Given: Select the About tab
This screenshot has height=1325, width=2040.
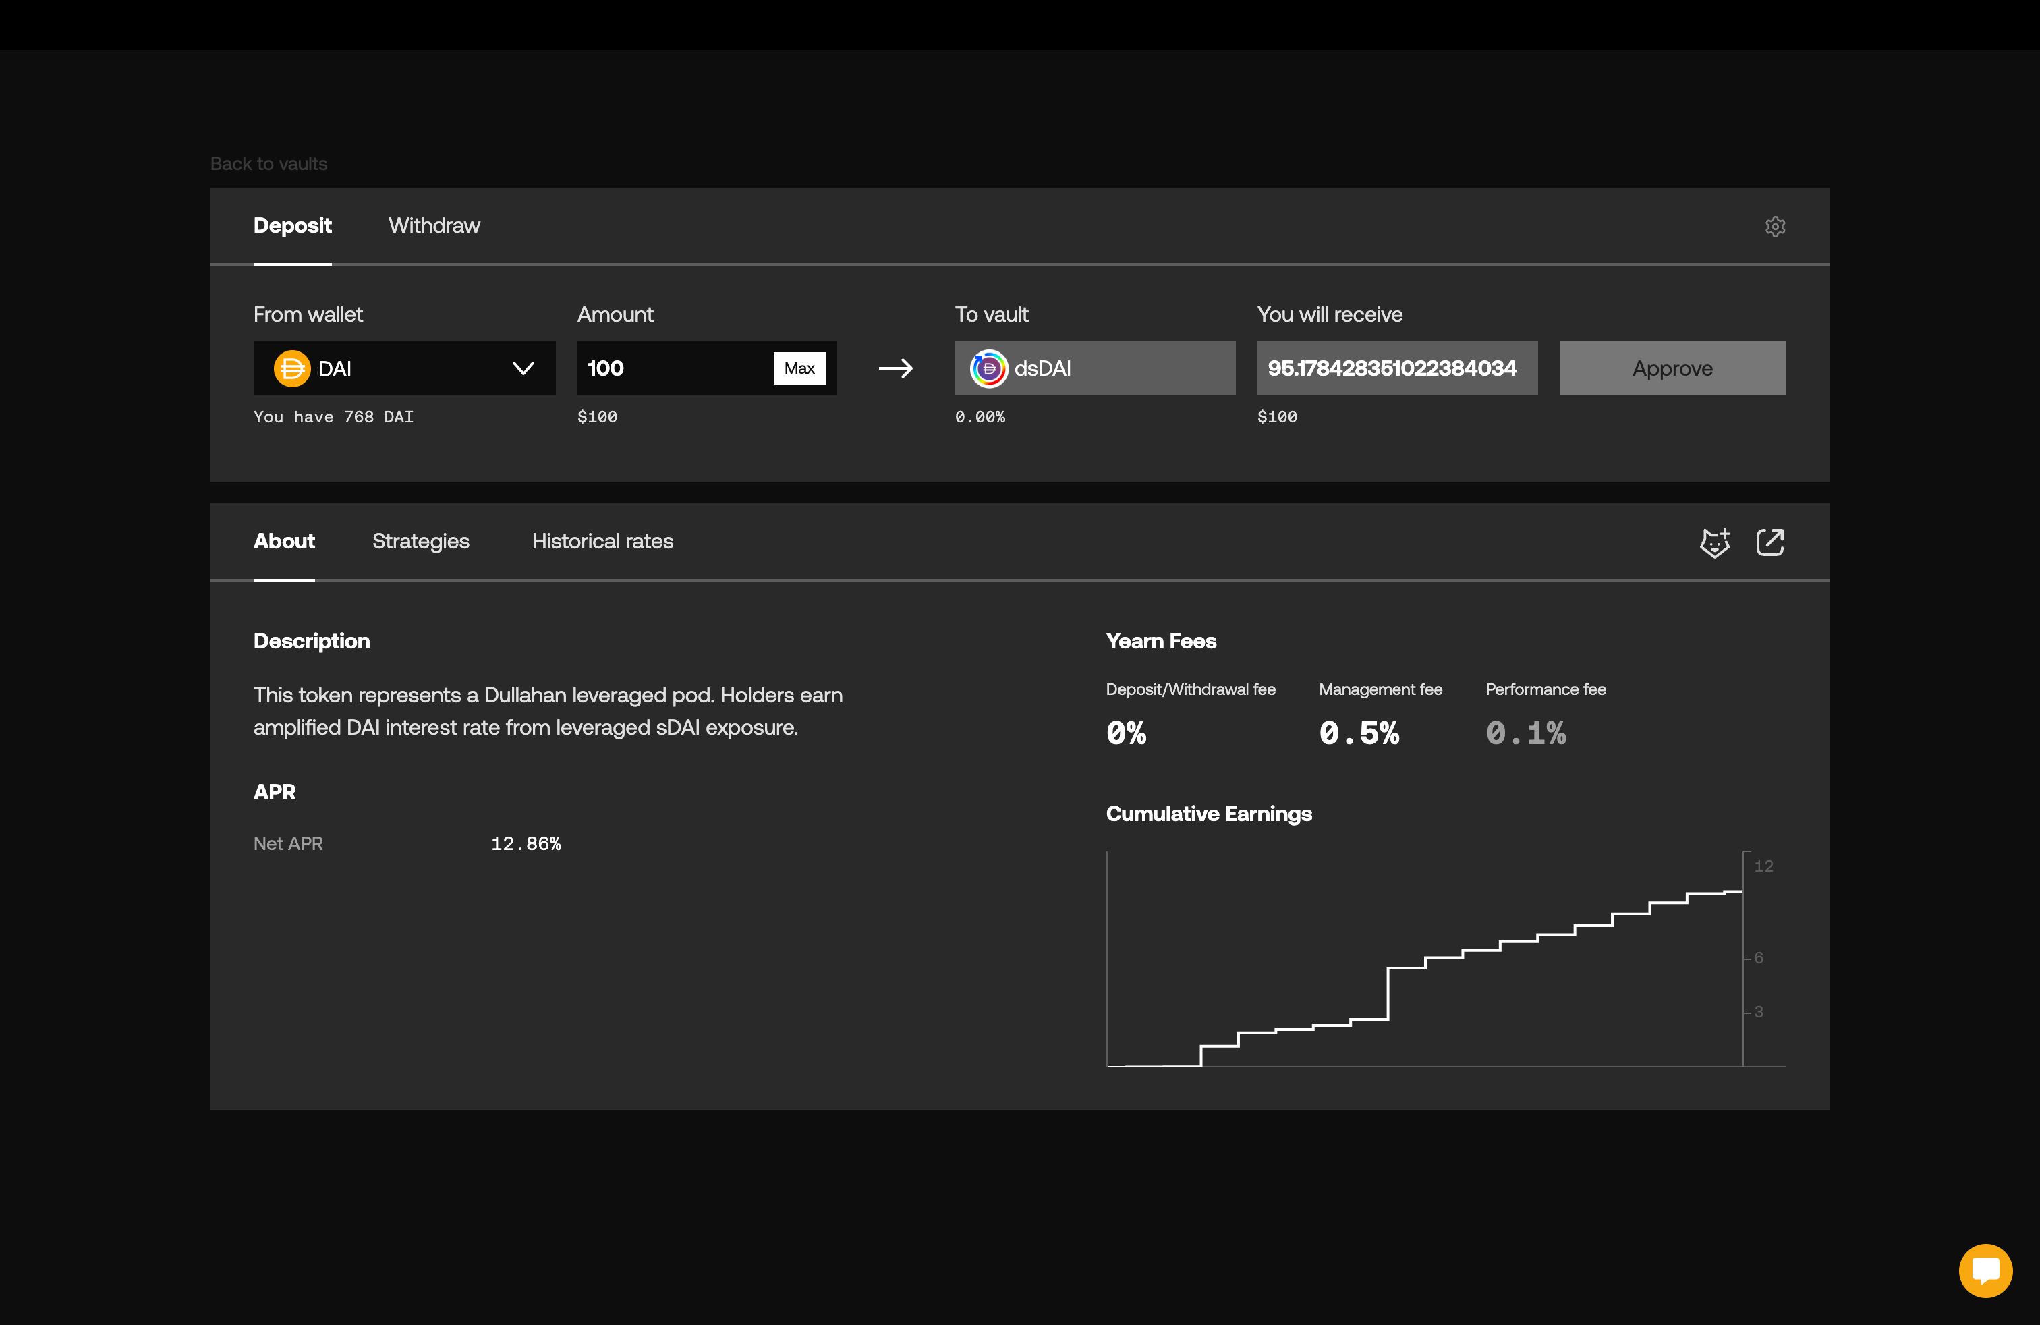Looking at the screenshot, I should tap(284, 540).
